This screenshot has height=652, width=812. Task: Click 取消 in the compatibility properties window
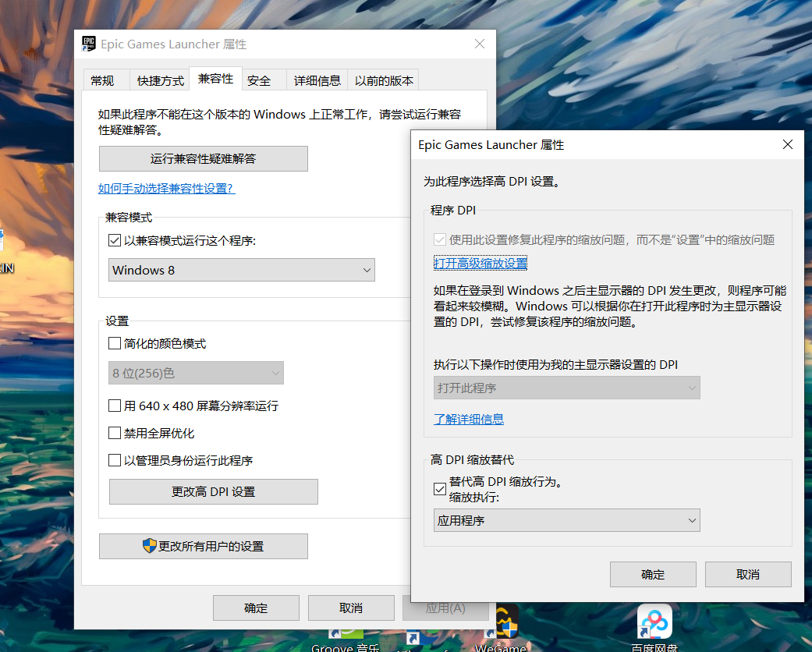click(x=351, y=608)
